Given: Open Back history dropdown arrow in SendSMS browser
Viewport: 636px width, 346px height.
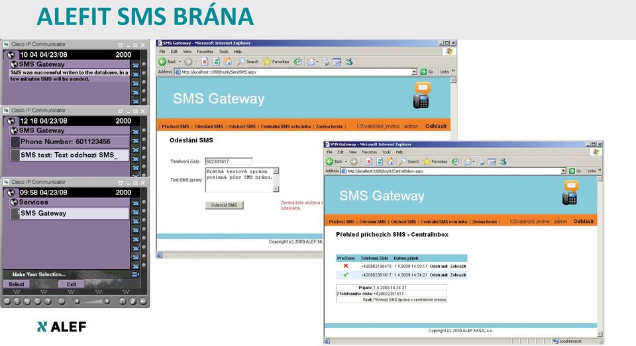Looking at the screenshot, I should click(x=180, y=62).
